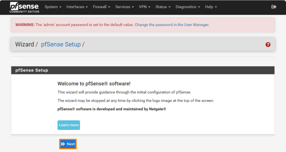The image size is (286, 152).
Task: Open the Help menu in navbar
Action: pos(211,7)
